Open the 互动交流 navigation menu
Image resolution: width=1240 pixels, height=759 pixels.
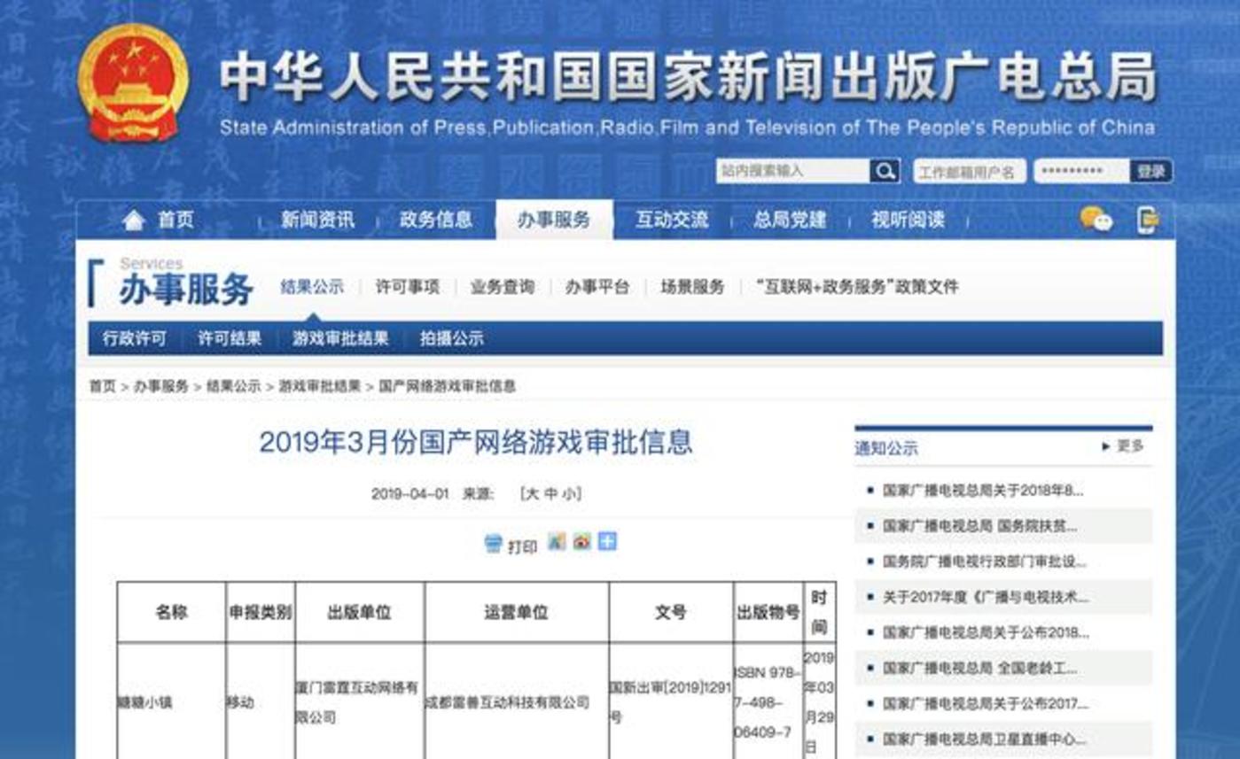pos(673,221)
